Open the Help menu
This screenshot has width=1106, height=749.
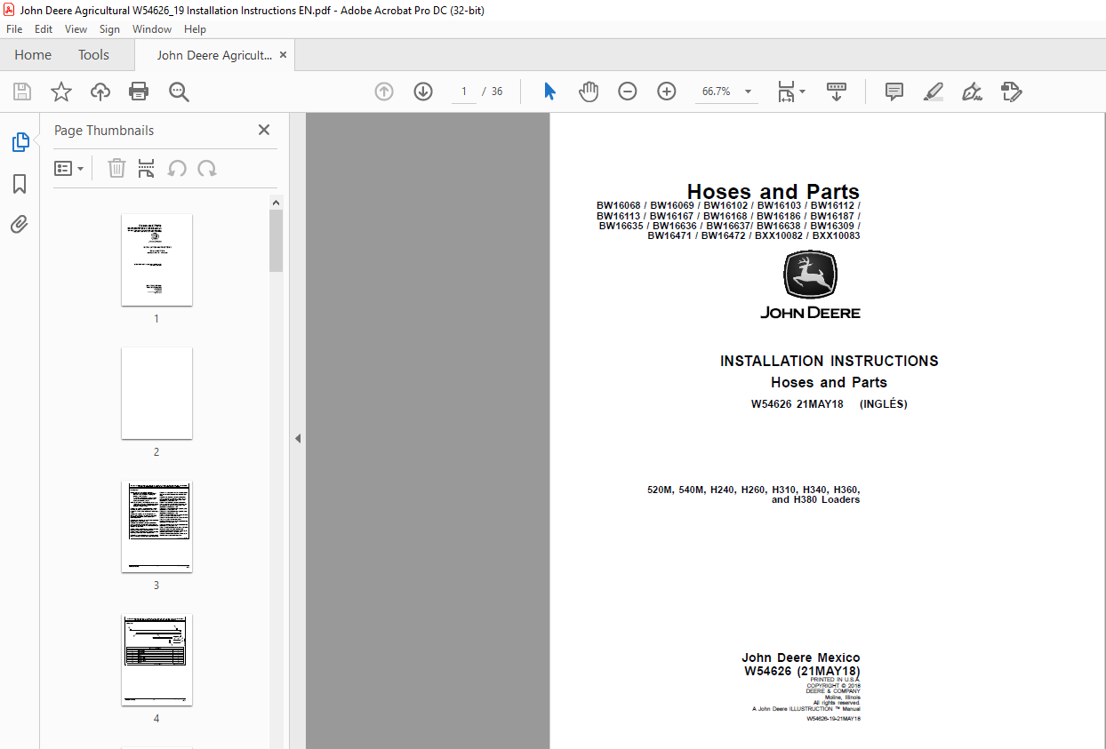(195, 29)
